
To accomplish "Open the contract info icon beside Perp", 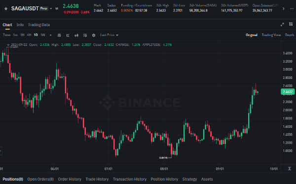I will pyautogui.click(x=57, y=8).
